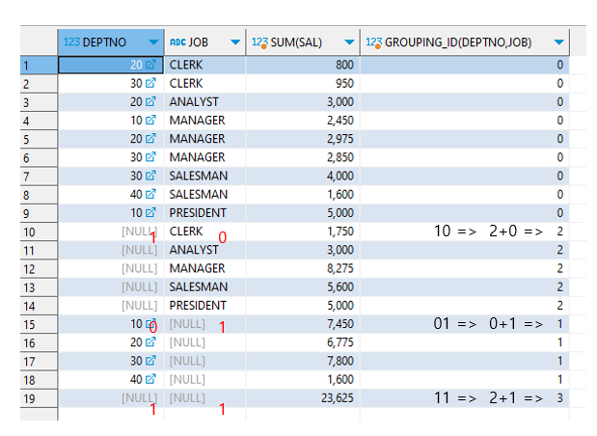Click the ABC type icon in JOB header
Viewport: 597px width, 436px height.
(x=177, y=41)
